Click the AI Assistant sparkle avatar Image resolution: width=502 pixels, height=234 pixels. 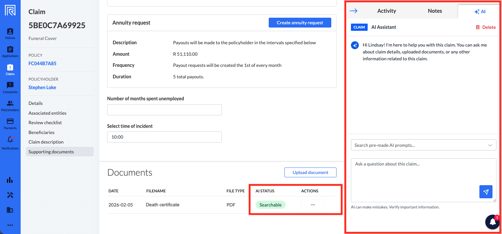pyautogui.click(x=355, y=45)
